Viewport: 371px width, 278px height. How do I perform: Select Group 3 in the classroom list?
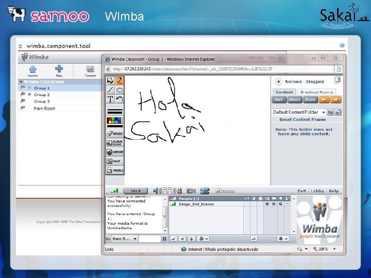(42, 101)
